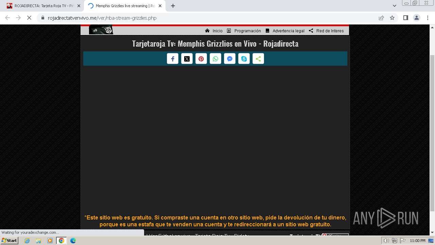
Task: Stop loading the page
Action: point(29,18)
